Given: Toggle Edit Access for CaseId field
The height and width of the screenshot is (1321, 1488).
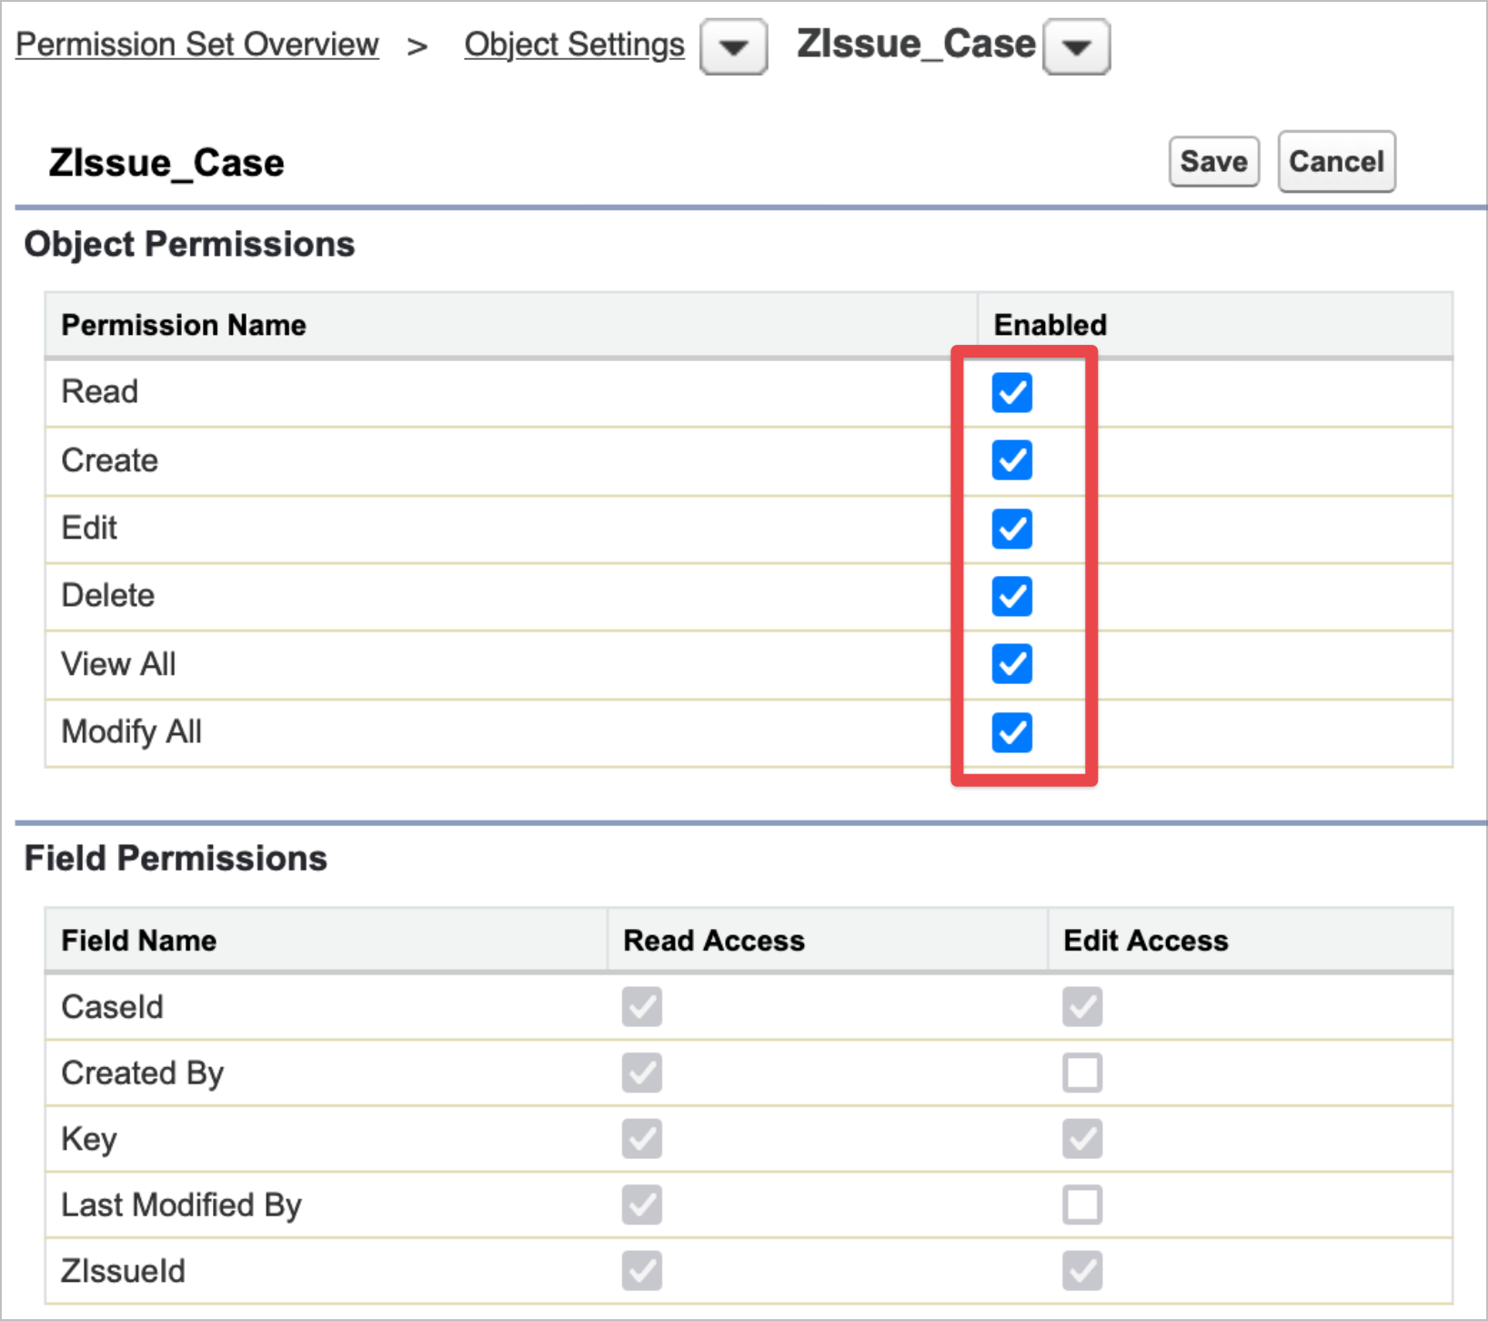Looking at the screenshot, I should [1081, 1007].
